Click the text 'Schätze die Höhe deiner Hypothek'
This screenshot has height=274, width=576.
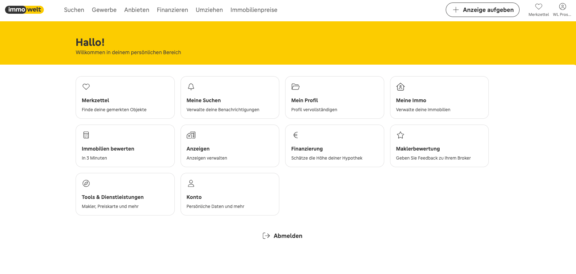(327, 158)
